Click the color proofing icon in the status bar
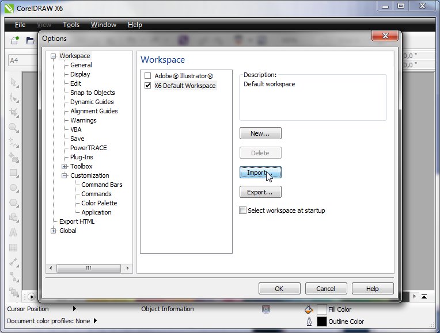Screen dimensions: 440x333 point(265,309)
